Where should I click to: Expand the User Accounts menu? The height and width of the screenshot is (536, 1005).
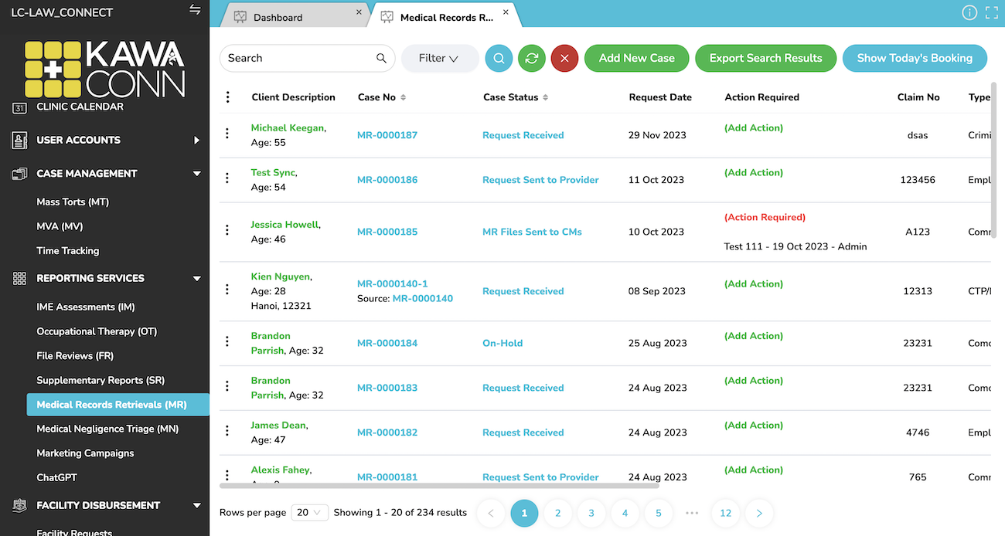pos(197,140)
